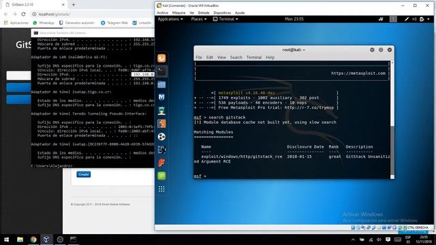Open terminal File menu
The height and width of the screenshot is (245, 436).
point(199,57)
